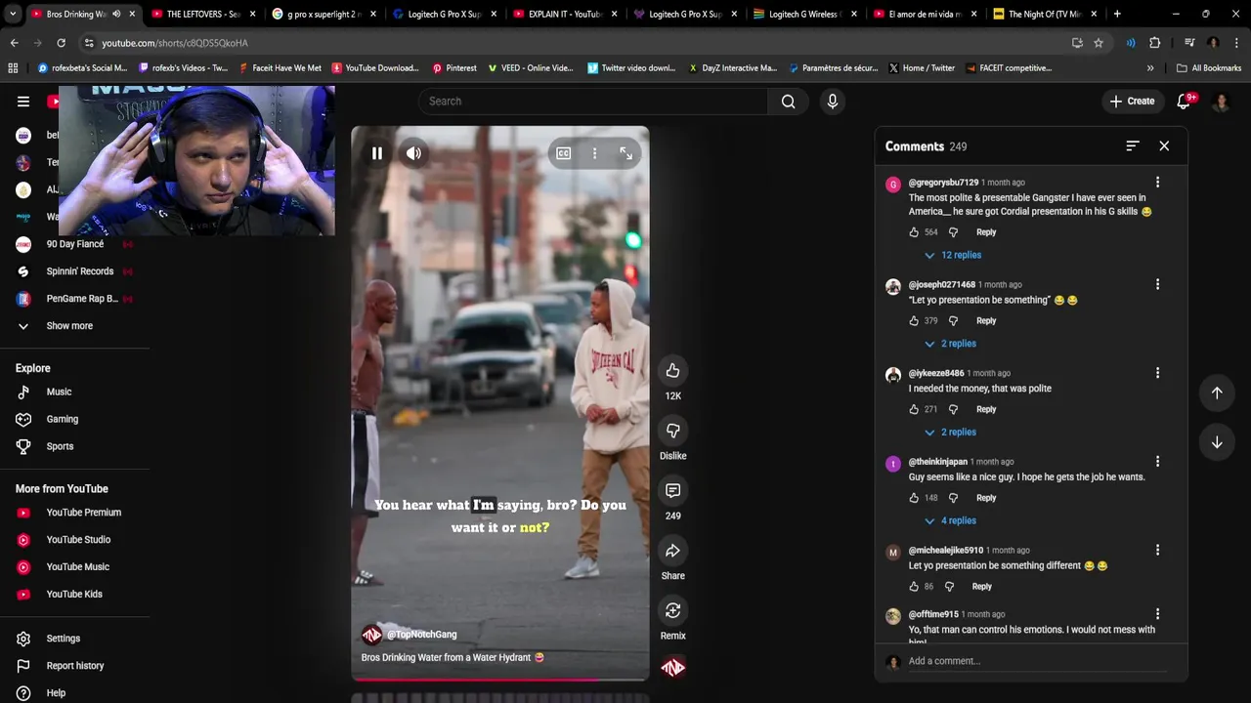This screenshot has width=1251, height=703.
Task: Go to next Short with down arrow
Action: click(1217, 442)
